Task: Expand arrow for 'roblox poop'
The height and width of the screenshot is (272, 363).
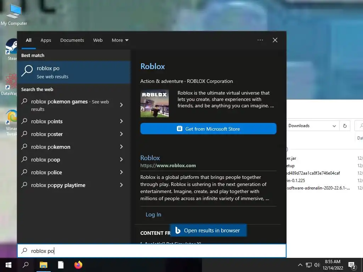Action: pos(121,159)
